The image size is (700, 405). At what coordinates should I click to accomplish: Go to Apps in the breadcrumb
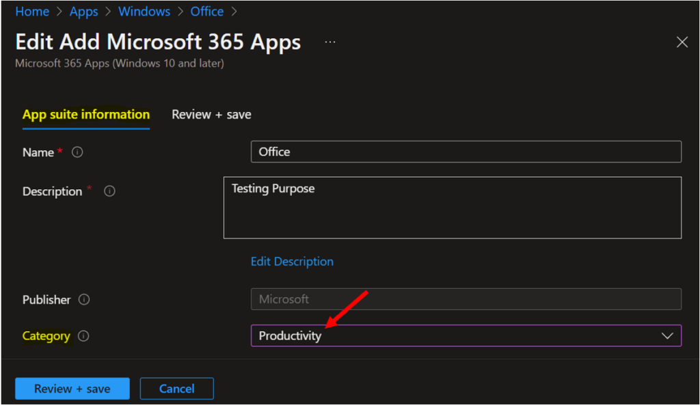coord(84,12)
